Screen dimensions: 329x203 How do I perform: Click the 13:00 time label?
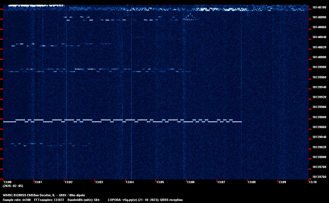coord(8,182)
